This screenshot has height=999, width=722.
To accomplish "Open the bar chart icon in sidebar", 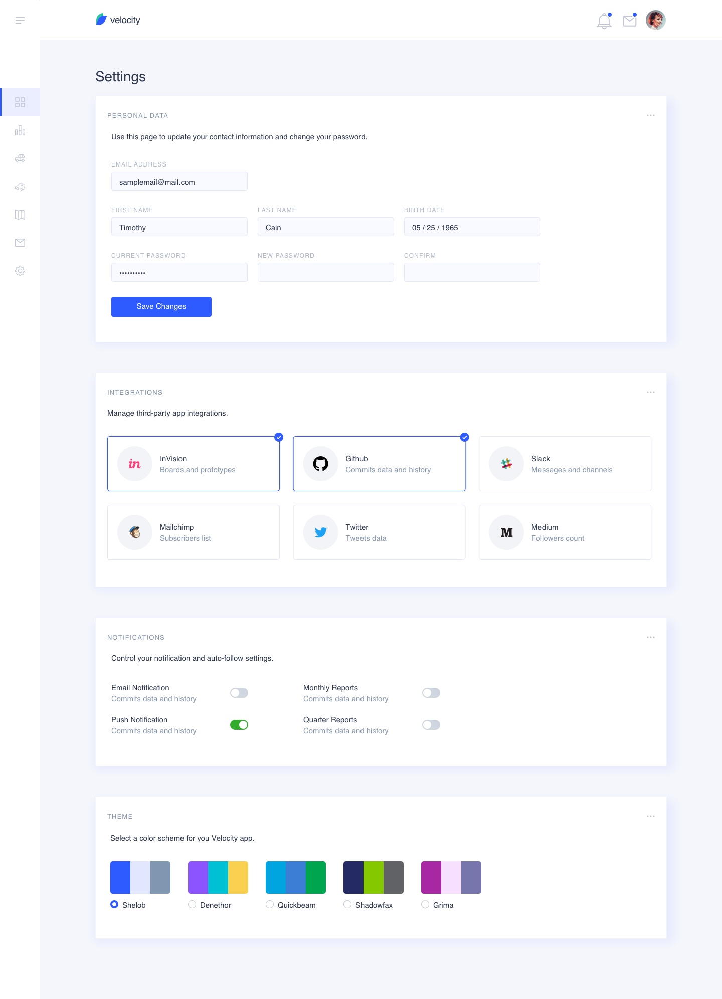I will 20,131.
